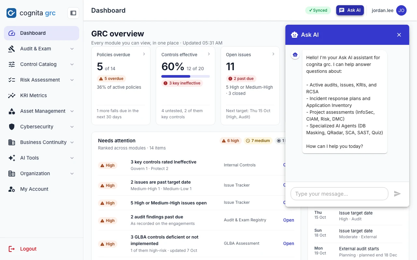The width and height of the screenshot is (417, 260).
Task: Expand the Risk Assessment chevron
Action: pyautogui.click(x=72, y=80)
